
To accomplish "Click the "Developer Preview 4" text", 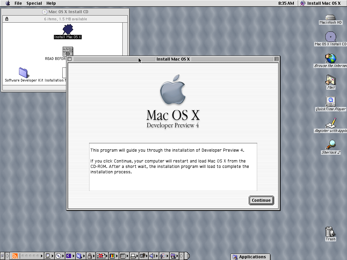I will [172, 125].
